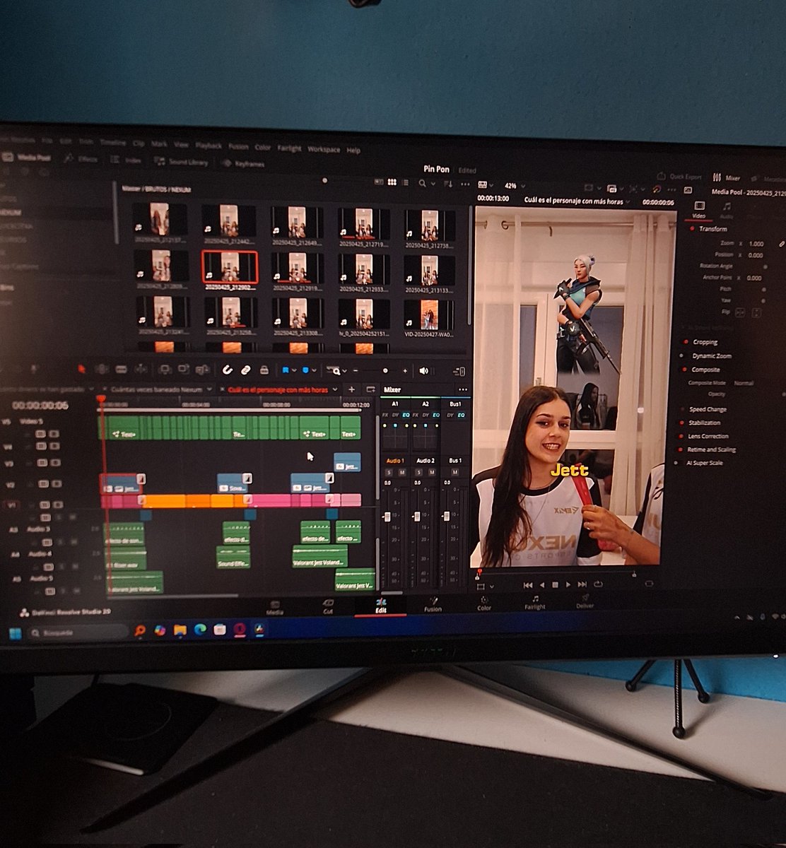
Task: Open the Fairlight menu in menu bar
Action: coord(289,148)
